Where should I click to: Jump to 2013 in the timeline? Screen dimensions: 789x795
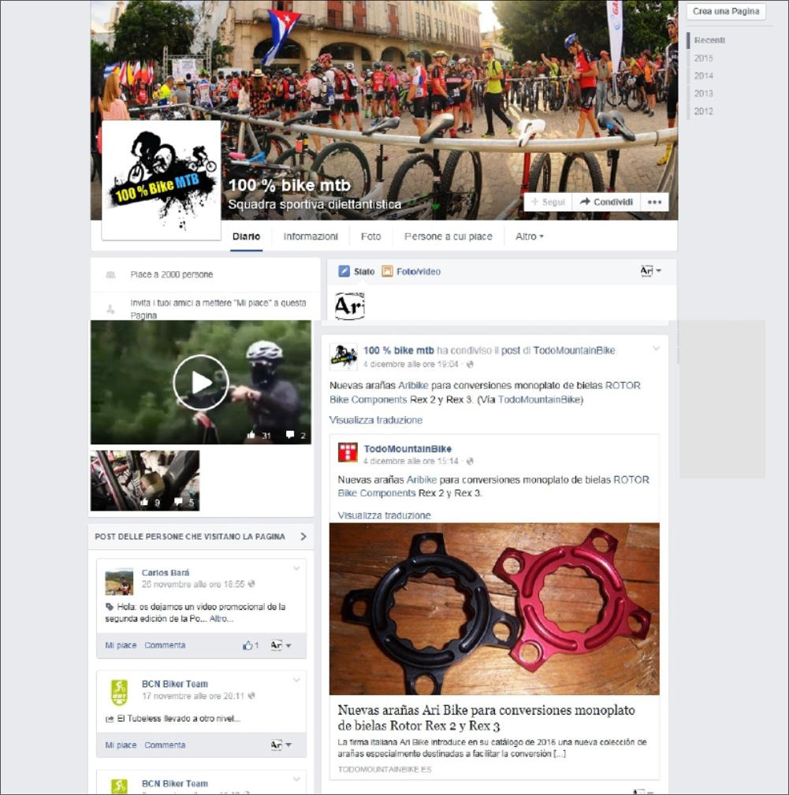703,93
